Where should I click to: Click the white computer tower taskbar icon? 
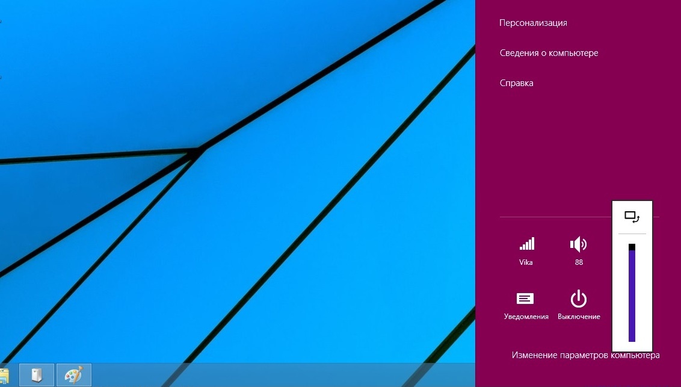(37, 375)
